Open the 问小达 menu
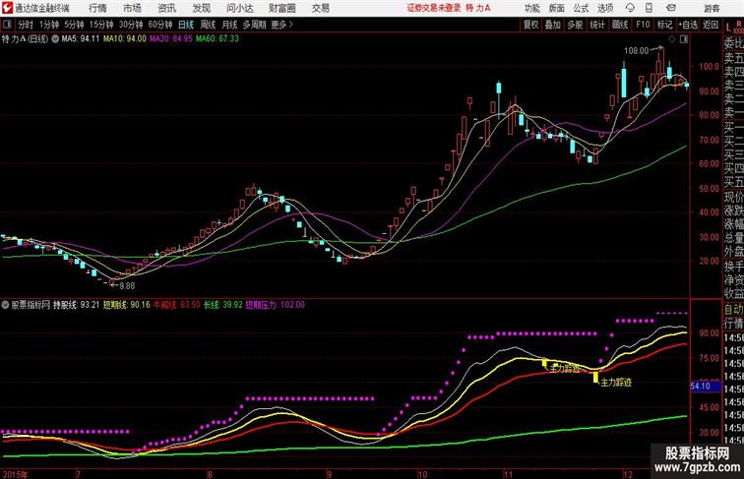The height and width of the screenshot is (479, 744). [240, 8]
